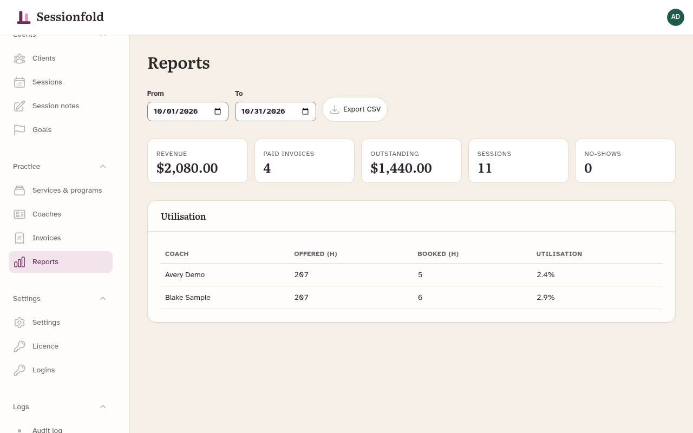Click the Revenue card $2,080.00
693x433 pixels.
[198, 161]
